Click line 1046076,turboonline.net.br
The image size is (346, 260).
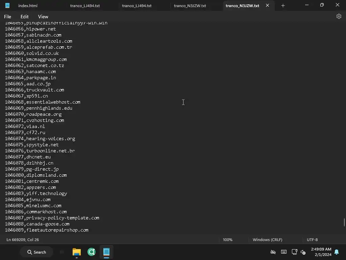point(40,151)
